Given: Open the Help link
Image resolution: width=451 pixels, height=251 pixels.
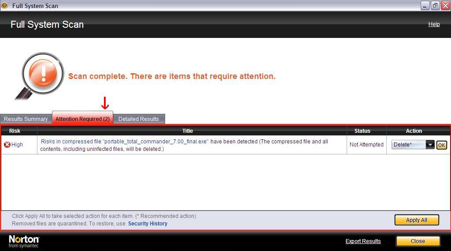Looking at the screenshot, I should pos(434,24).
